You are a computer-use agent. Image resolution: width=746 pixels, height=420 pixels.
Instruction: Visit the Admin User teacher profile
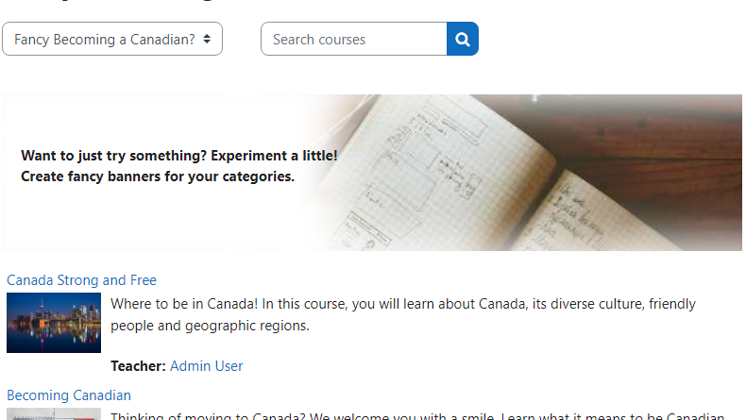tap(206, 366)
